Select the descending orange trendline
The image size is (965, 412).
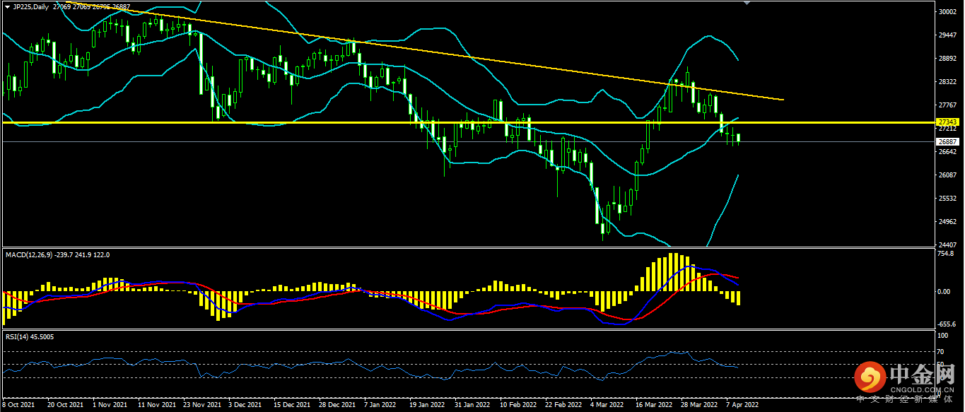point(452,54)
